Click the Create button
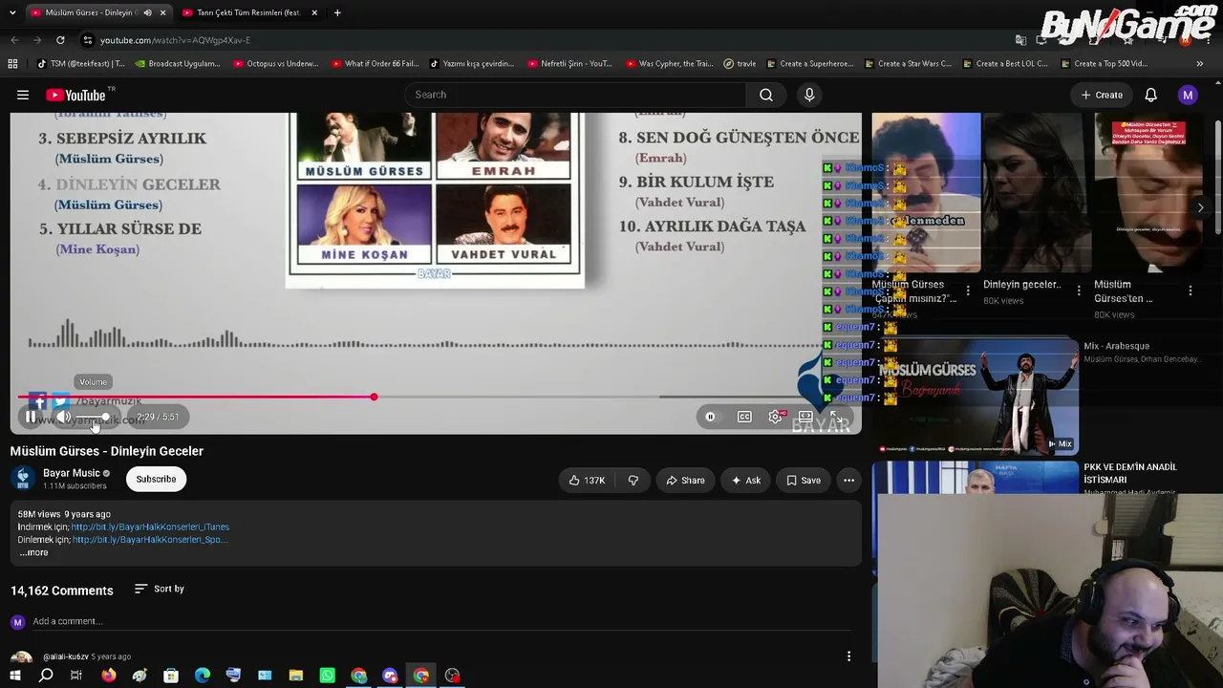1223x688 pixels. click(x=1102, y=95)
